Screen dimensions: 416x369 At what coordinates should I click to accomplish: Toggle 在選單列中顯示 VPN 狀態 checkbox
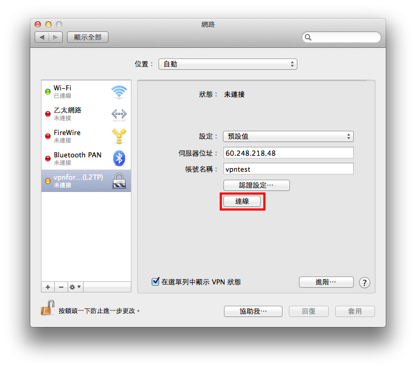click(x=155, y=281)
